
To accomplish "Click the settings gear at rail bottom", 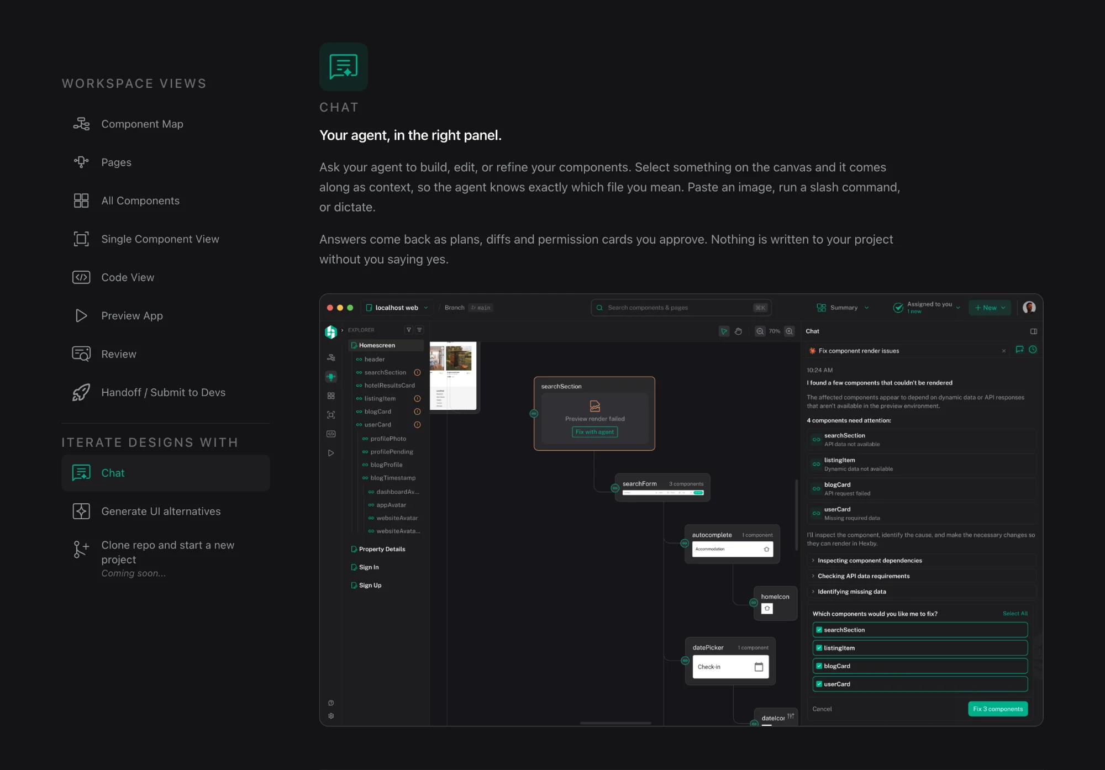I will click(x=331, y=716).
